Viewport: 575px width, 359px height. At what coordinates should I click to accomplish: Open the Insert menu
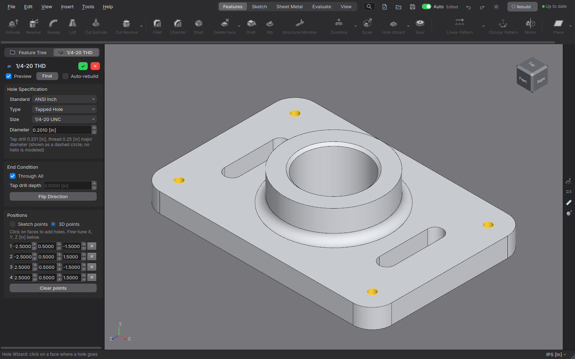(x=67, y=6)
